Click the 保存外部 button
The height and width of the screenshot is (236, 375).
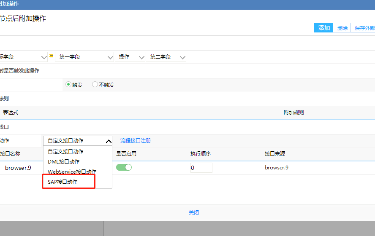click(x=364, y=28)
